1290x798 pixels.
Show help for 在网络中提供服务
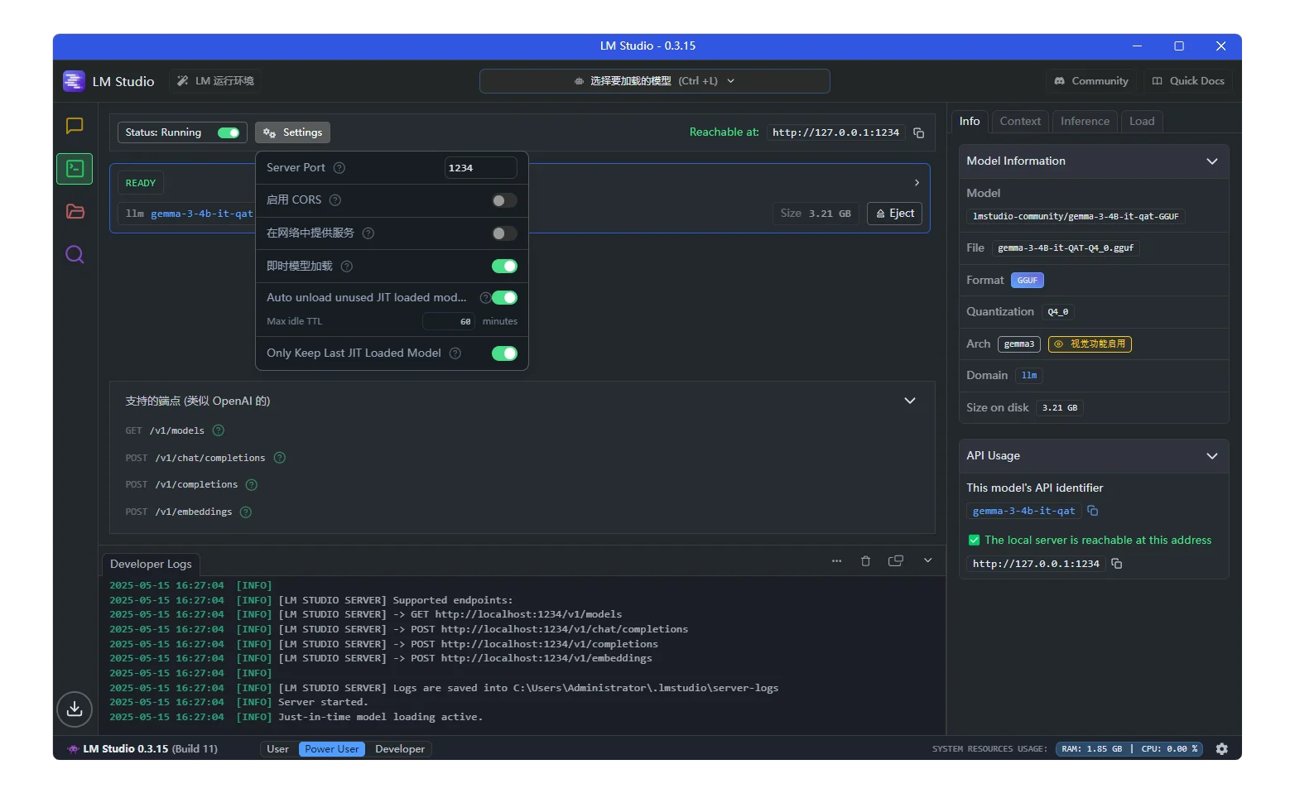[x=368, y=233]
